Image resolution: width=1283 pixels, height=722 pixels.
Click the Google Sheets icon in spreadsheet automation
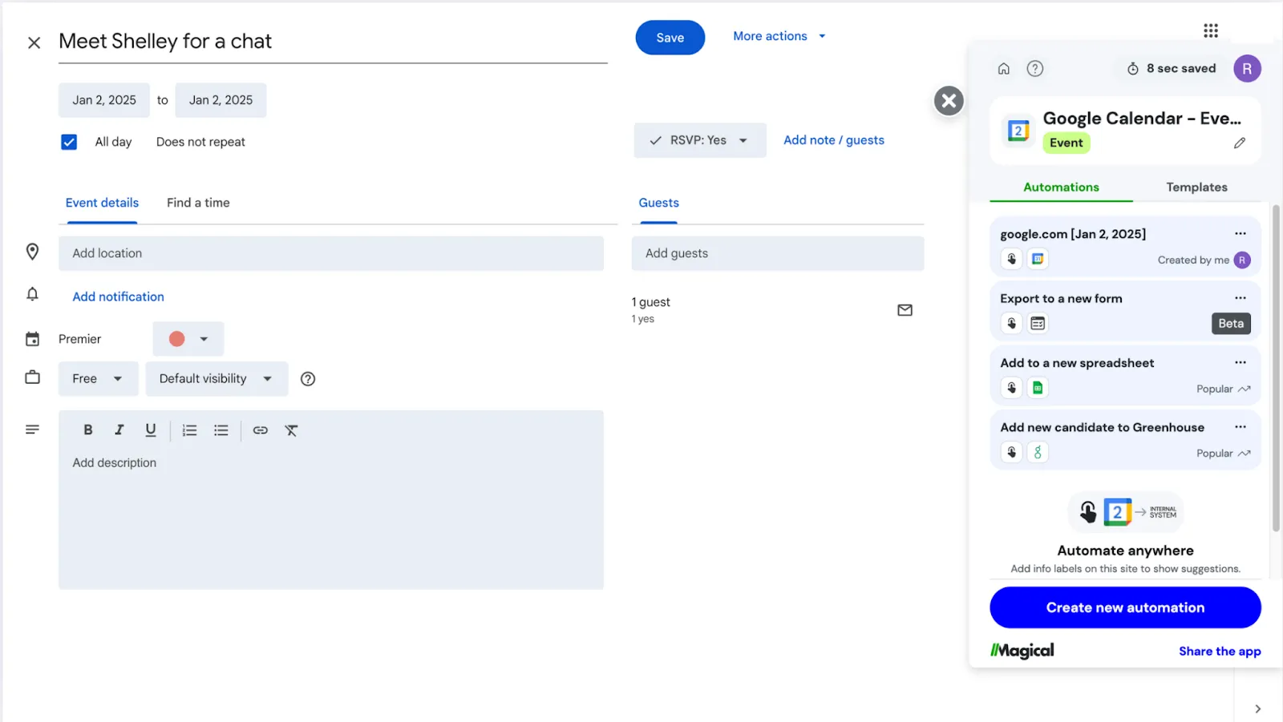(x=1038, y=388)
